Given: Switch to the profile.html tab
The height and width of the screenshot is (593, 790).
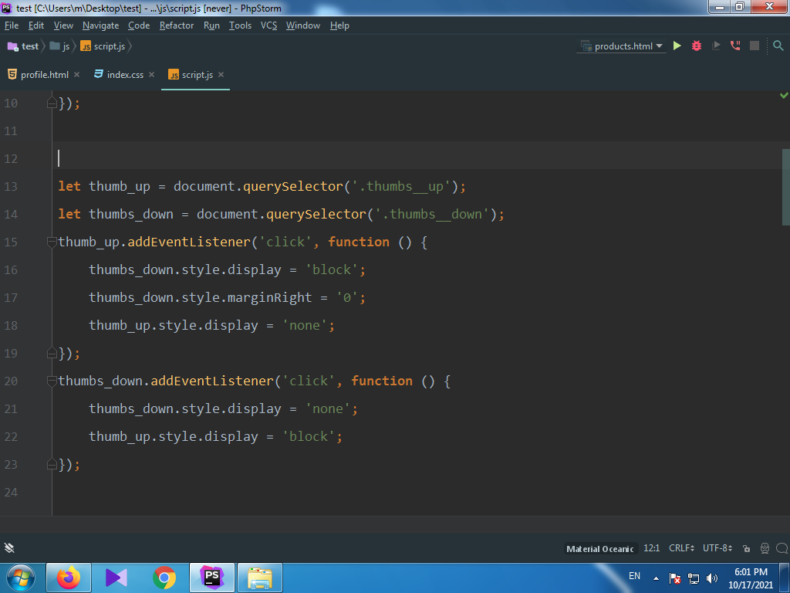Looking at the screenshot, I should click(x=44, y=75).
